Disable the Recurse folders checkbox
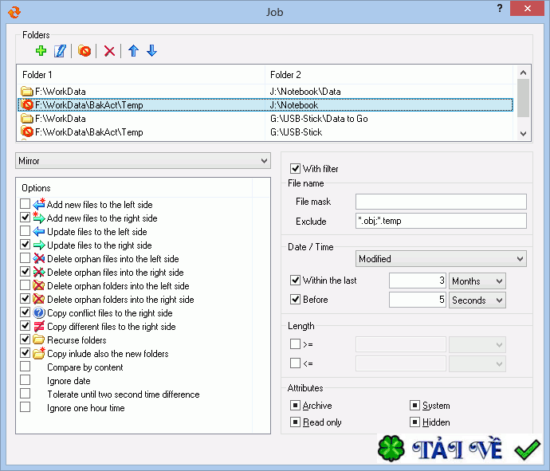 click(26, 340)
